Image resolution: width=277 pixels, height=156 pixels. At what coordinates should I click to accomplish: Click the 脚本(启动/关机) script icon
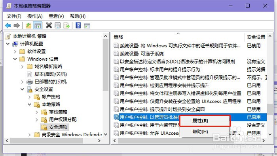pyautogui.click(x=29, y=74)
